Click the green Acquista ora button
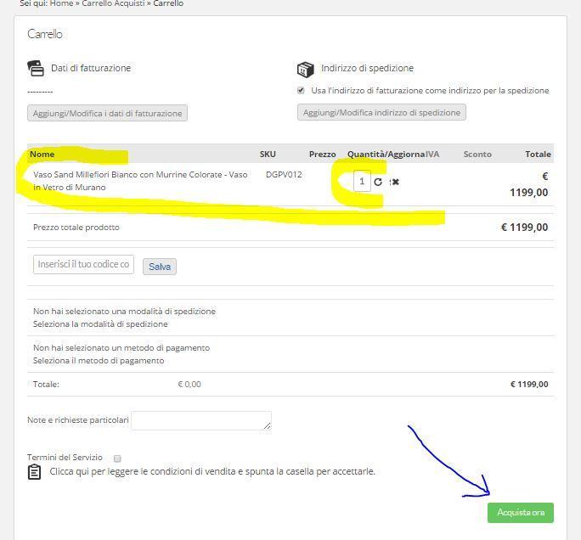 [521, 513]
